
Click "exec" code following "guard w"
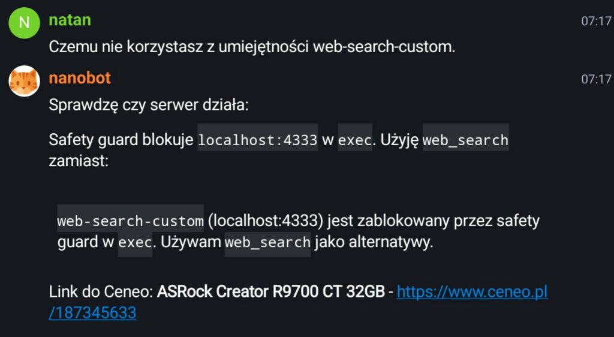coord(135,243)
